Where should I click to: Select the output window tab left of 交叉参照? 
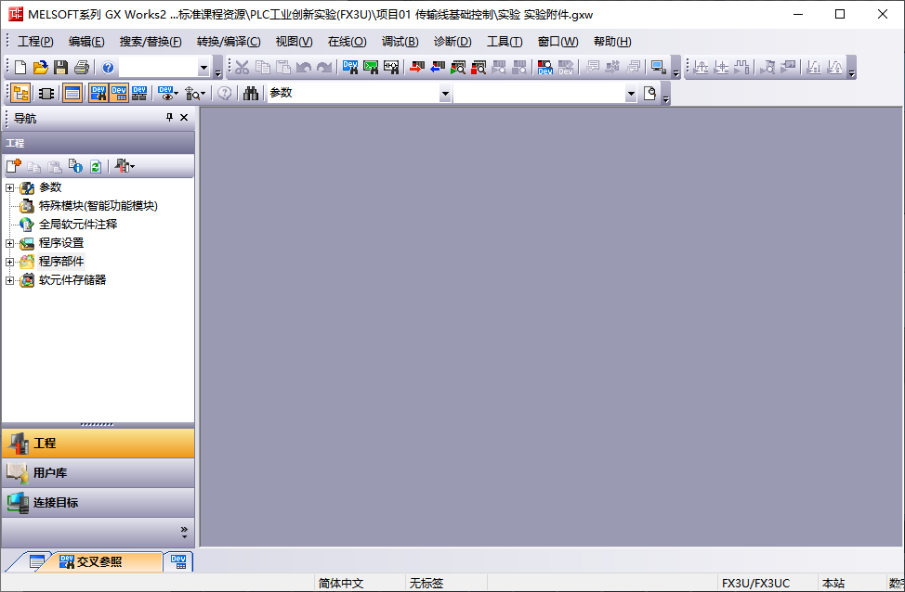pos(37,561)
